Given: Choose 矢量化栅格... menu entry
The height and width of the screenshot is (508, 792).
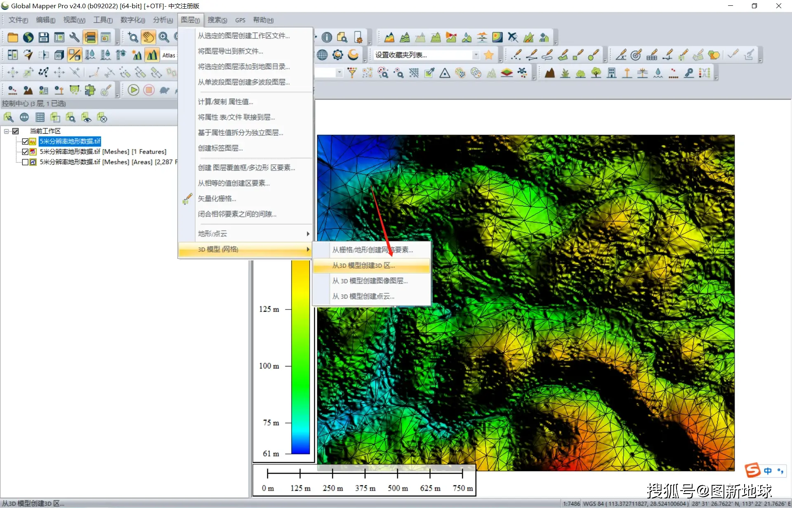Looking at the screenshot, I should 245,198.
